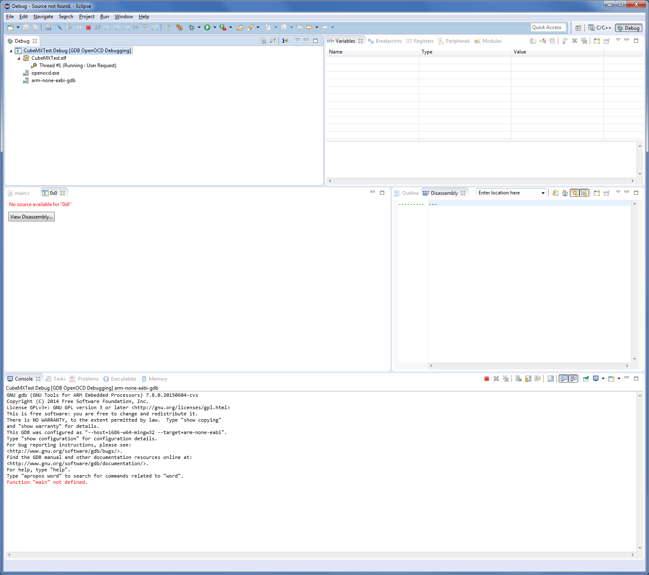
Task: Open dropdown next to External Tools icon
Action: [230, 27]
